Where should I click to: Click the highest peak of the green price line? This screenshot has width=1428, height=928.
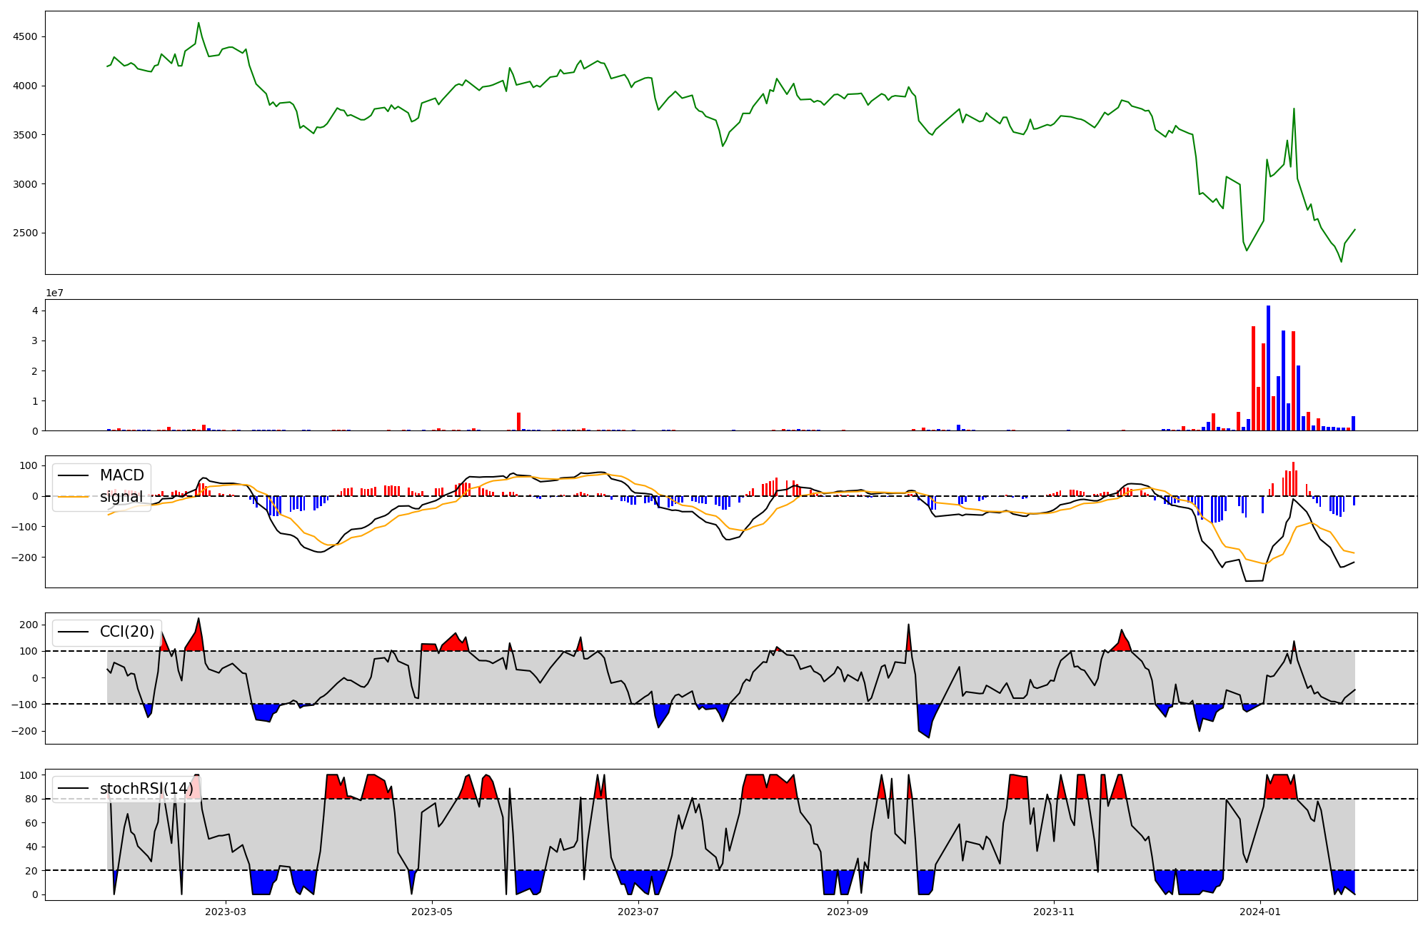[198, 23]
